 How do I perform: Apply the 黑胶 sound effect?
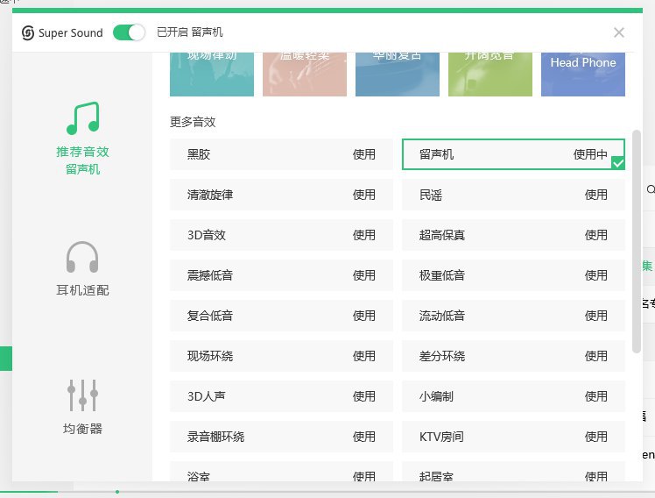pyautogui.click(x=363, y=154)
